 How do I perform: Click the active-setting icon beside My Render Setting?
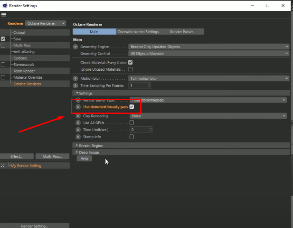[x=3, y=165]
